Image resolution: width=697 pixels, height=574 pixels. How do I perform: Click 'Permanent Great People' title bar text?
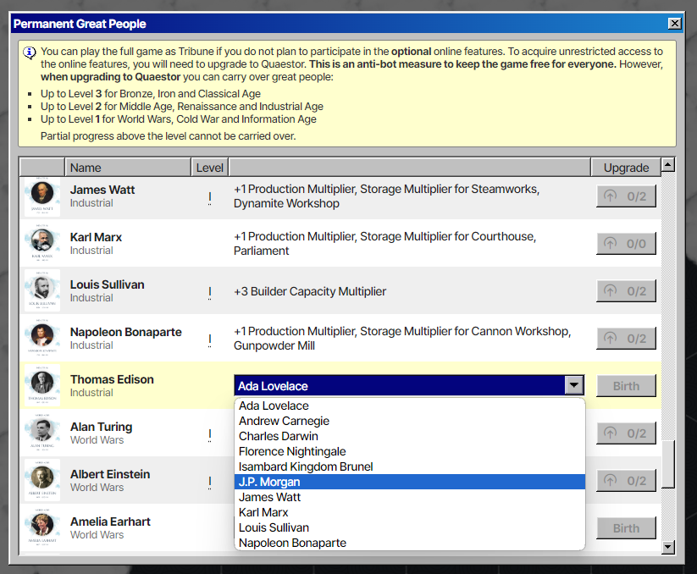point(80,24)
